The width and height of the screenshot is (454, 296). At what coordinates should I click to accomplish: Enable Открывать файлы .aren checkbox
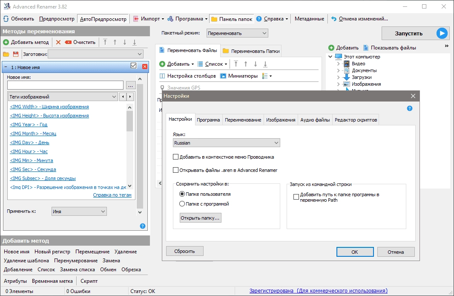(175, 170)
